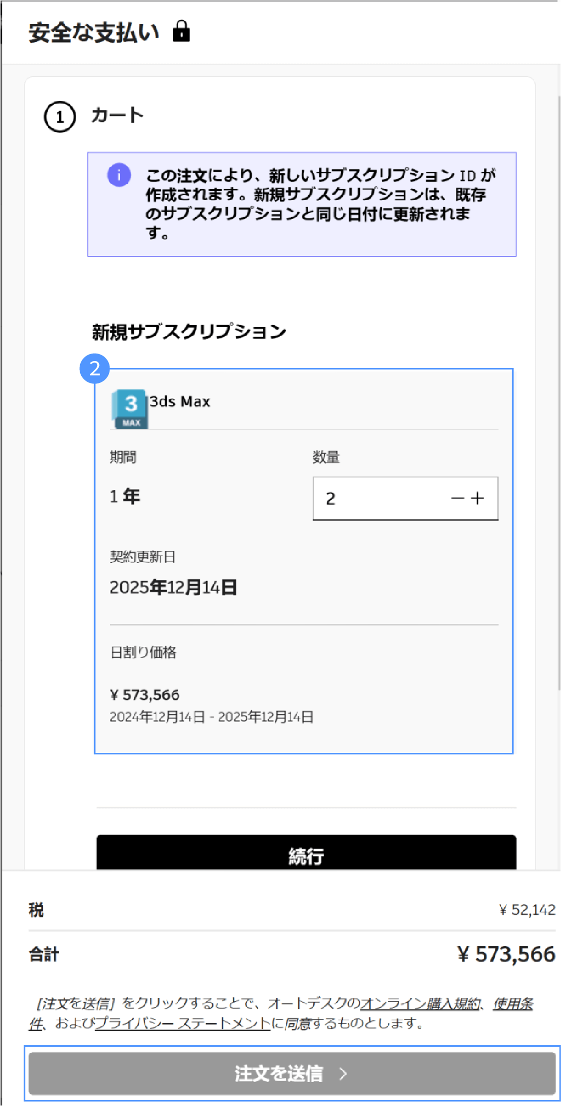The width and height of the screenshot is (561, 1106).
Task: Select the 3ds Max product name
Action: (180, 401)
